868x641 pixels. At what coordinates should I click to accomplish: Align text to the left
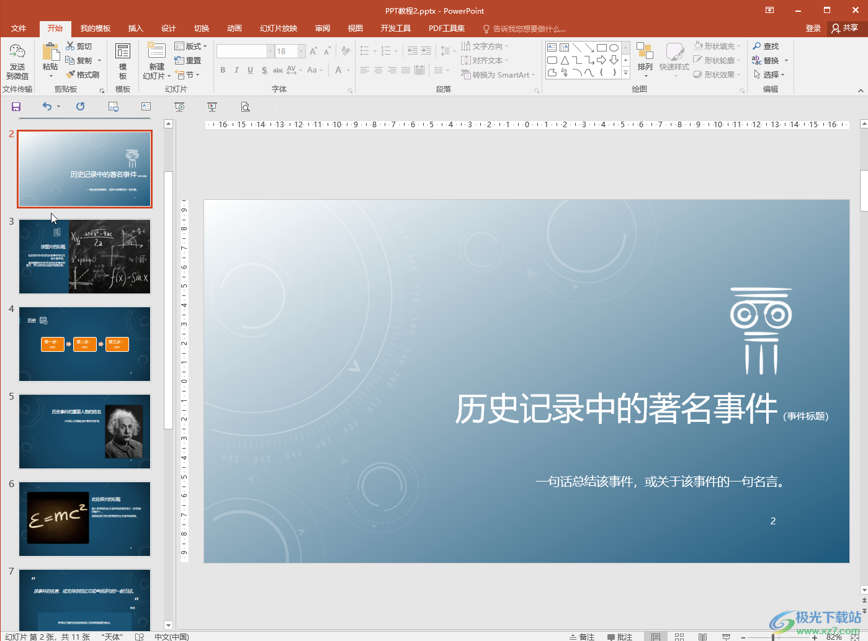[x=364, y=70]
